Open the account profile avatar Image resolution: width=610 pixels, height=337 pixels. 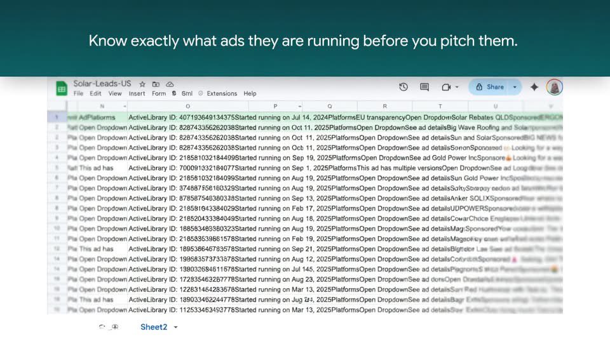click(554, 87)
